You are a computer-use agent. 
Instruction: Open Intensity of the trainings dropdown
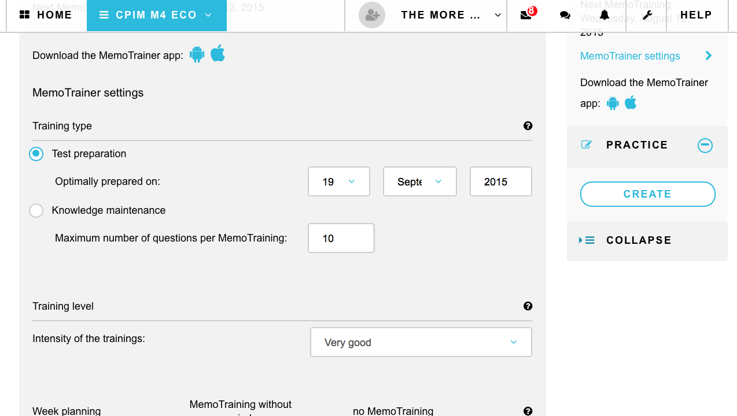[421, 342]
